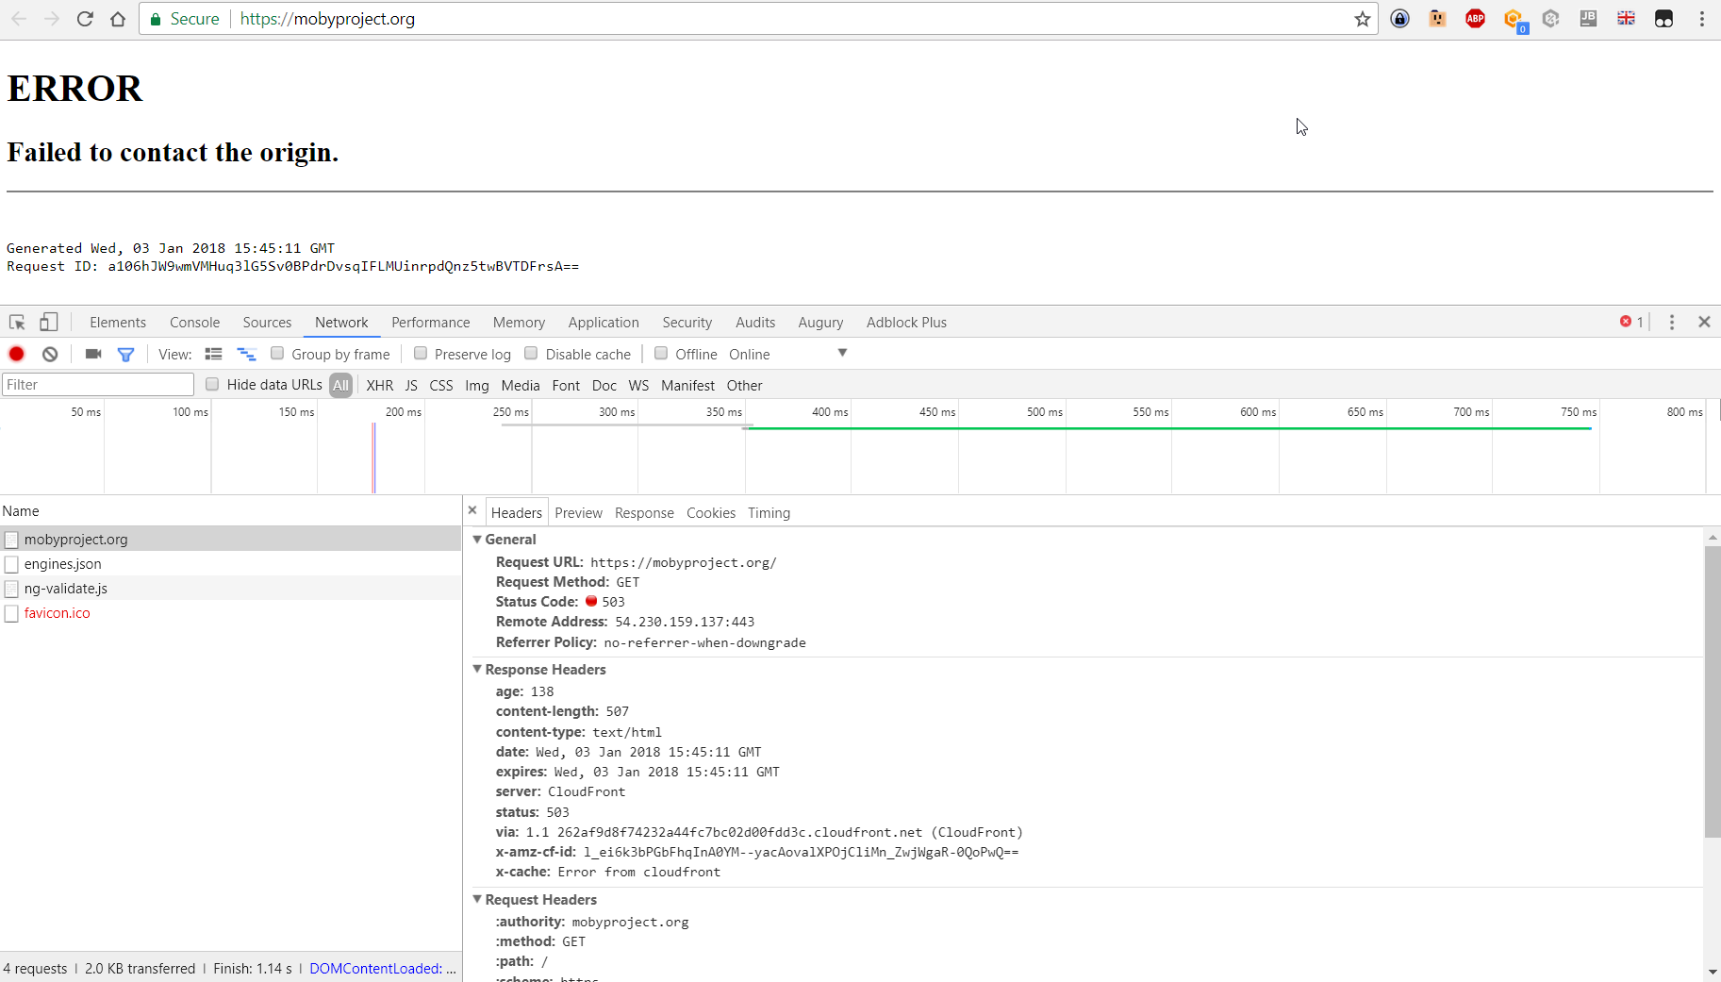Show the Response tab
The width and height of the screenshot is (1721, 982).
(644, 512)
